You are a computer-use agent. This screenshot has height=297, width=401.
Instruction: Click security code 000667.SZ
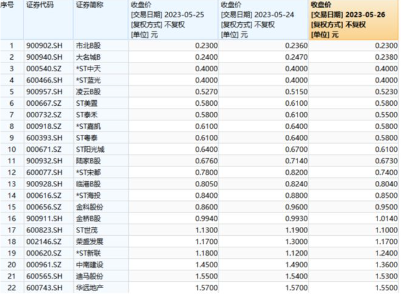(44, 103)
